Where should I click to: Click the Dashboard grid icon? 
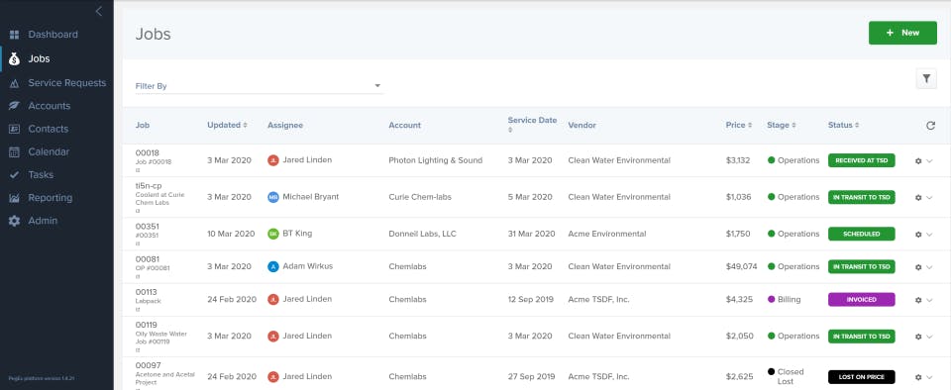coord(14,35)
